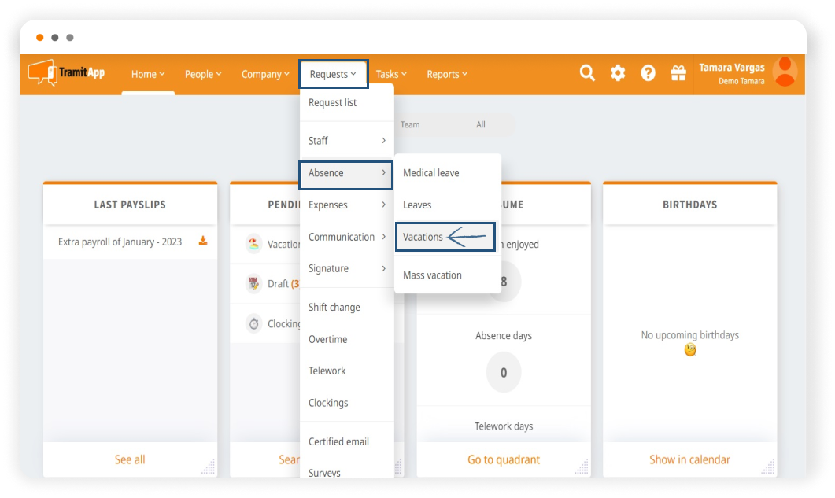Expand the Staff submenu
835x498 pixels.
point(346,141)
